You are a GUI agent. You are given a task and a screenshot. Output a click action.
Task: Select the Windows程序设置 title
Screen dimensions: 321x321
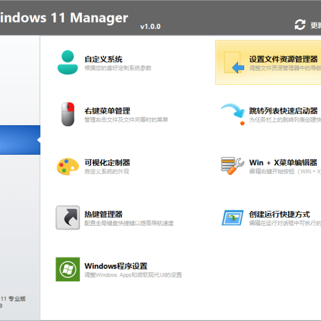click(116, 266)
